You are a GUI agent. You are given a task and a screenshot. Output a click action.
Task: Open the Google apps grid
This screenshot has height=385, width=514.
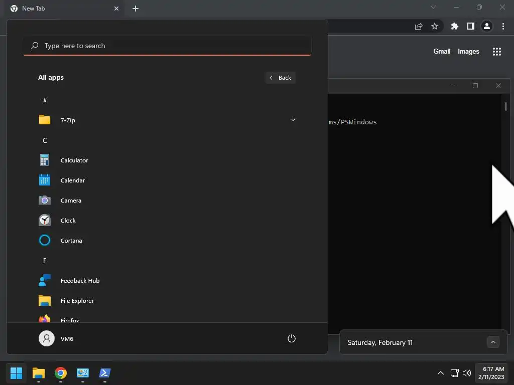click(497, 52)
